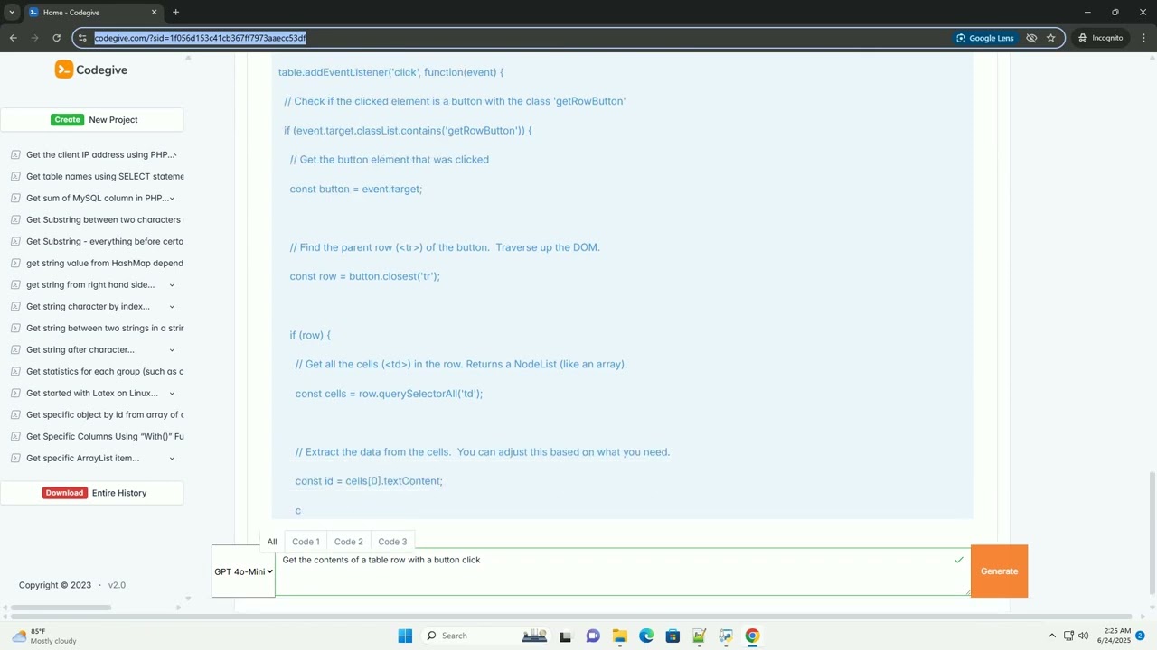Viewport: 1157px width, 650px height.
Task: Click terminal icon beside 'Get string between two strings'
Action: 15,328
